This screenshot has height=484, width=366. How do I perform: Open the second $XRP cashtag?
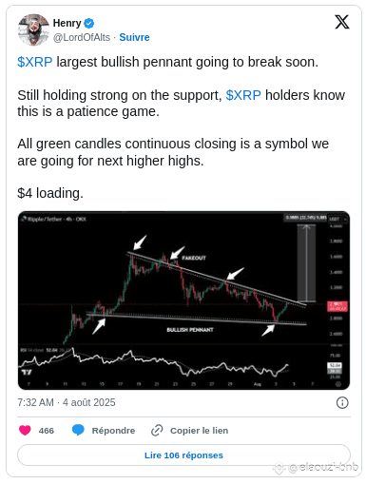coord(243,95)
